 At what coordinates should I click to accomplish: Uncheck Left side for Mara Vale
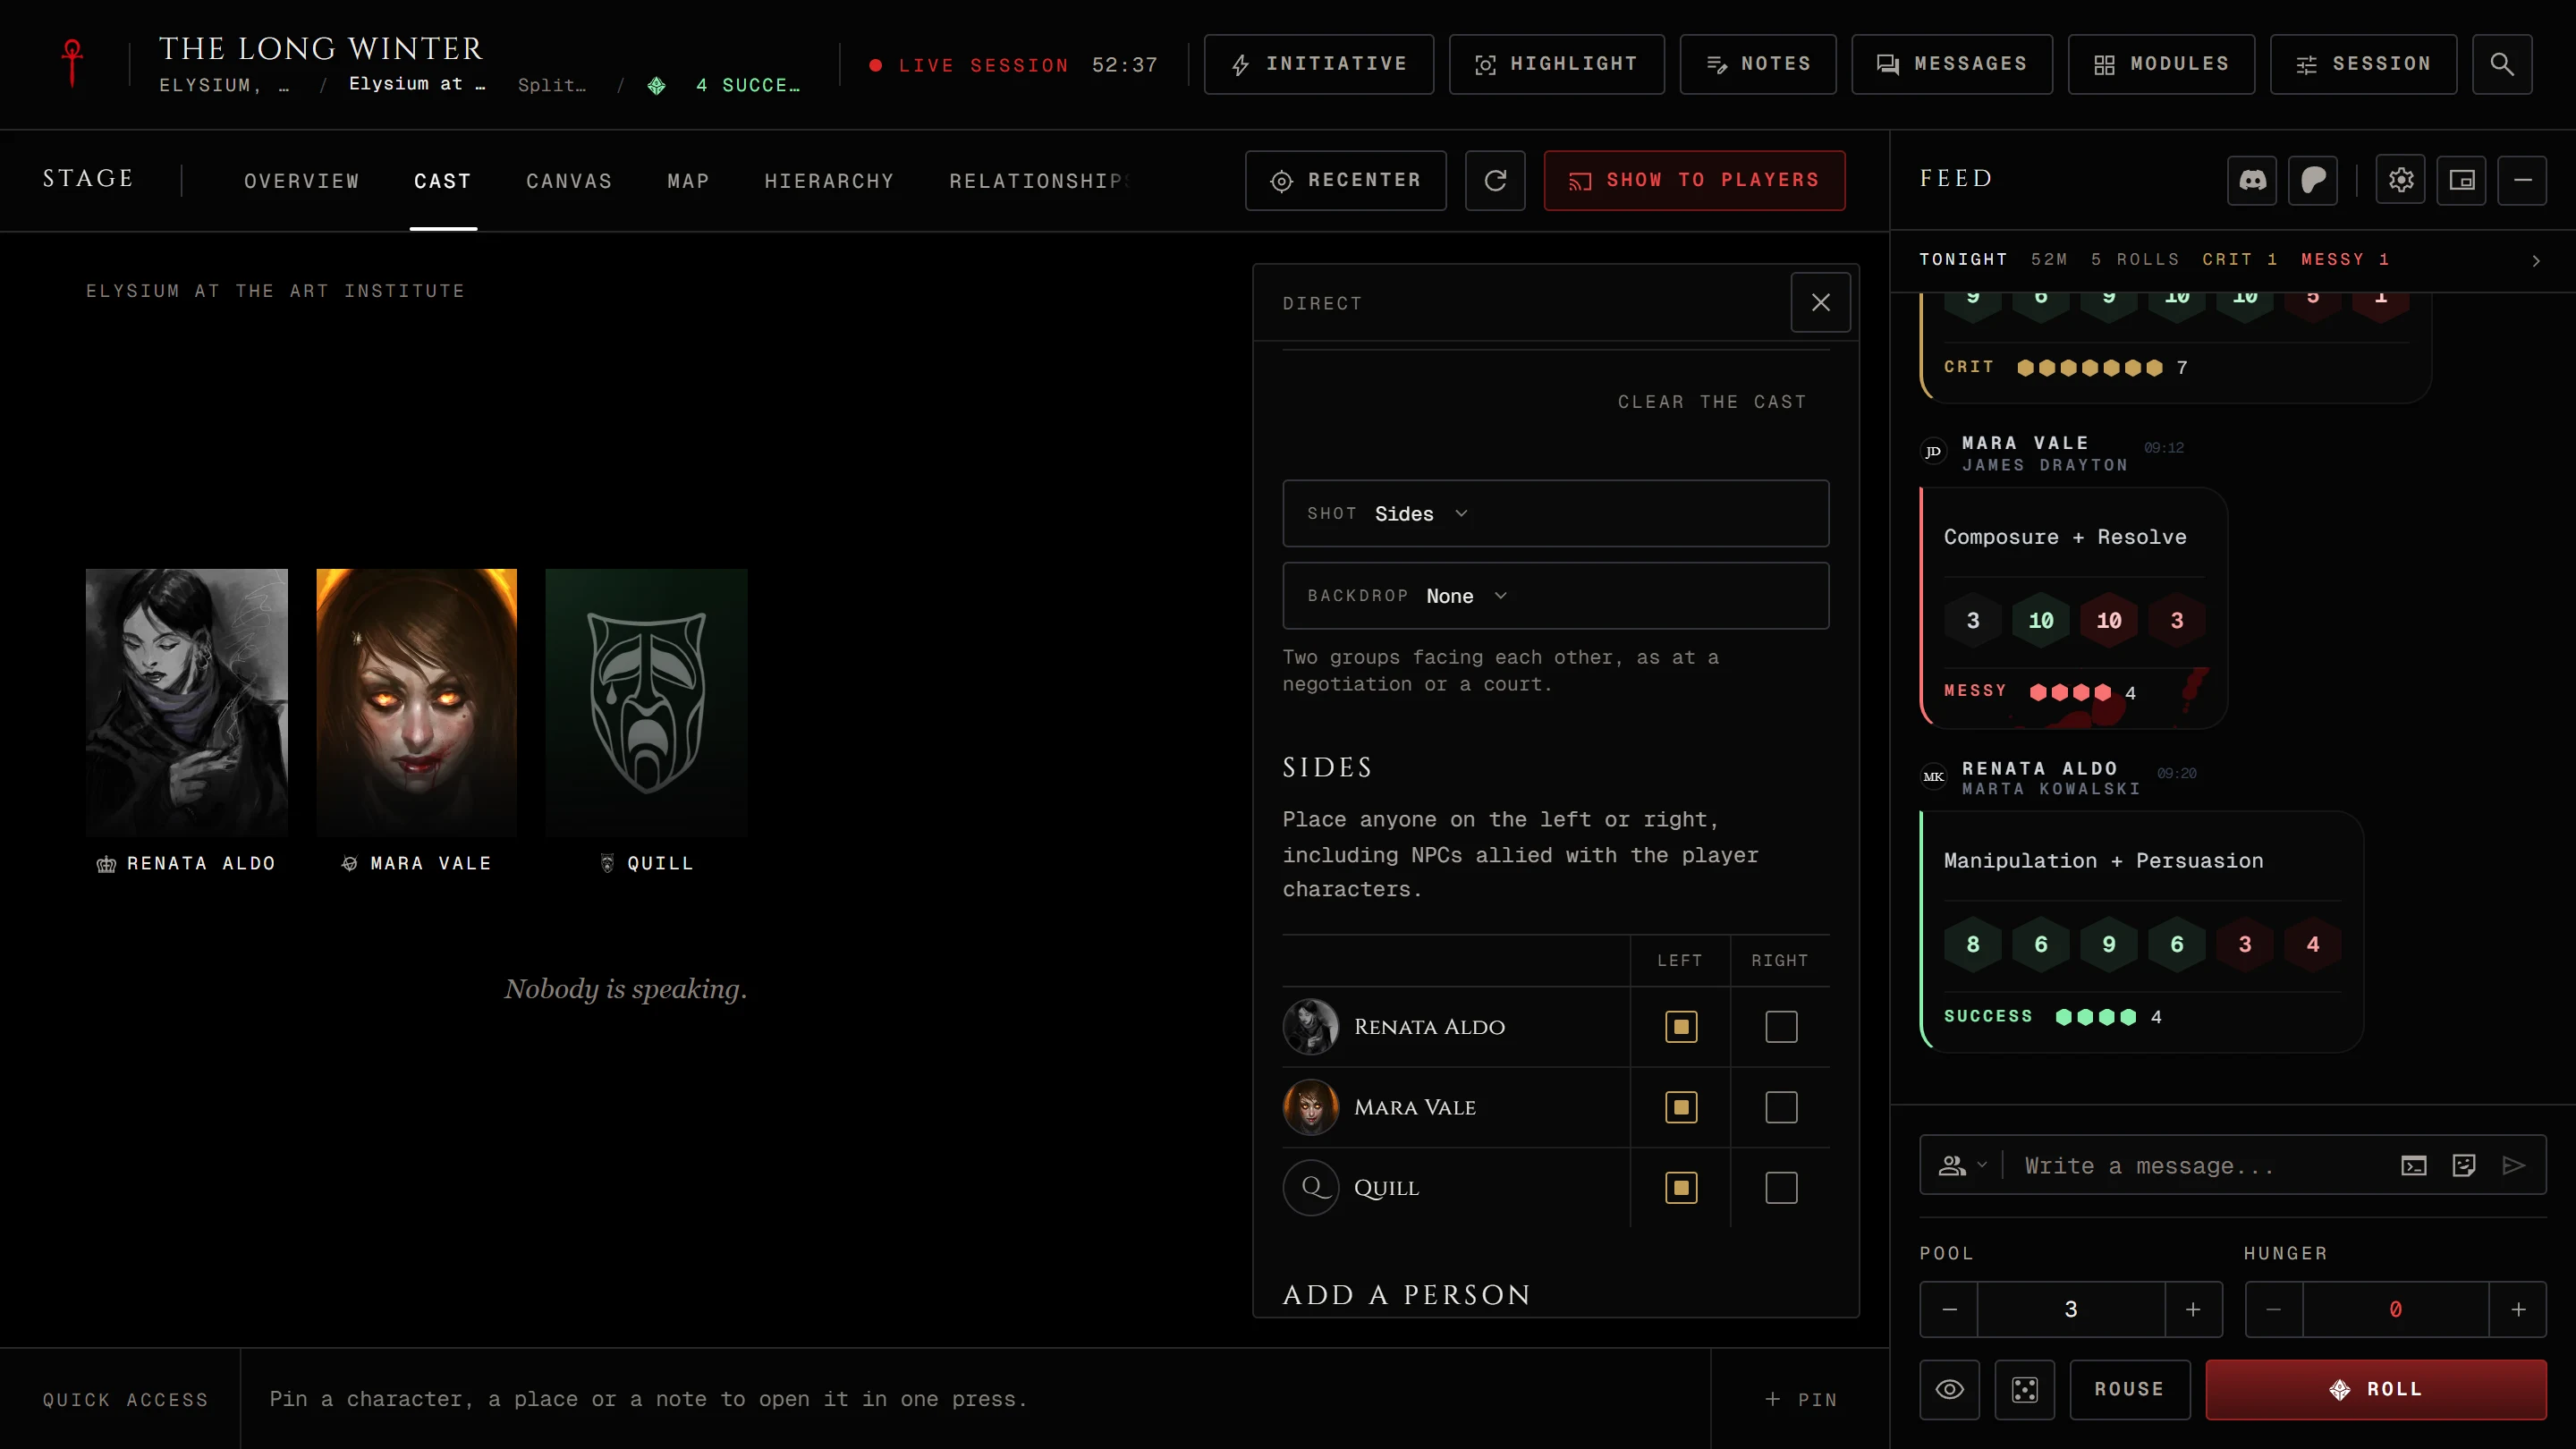(x=1681, y=1107)
